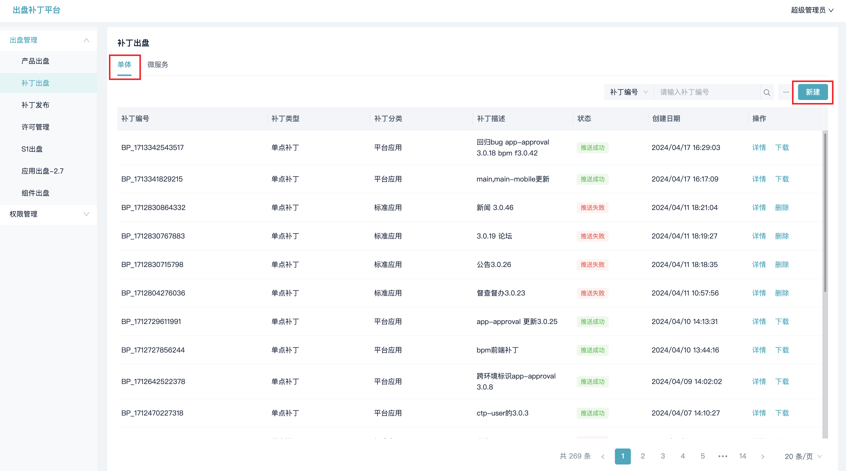Screen dimensions: 846x471
Task: Click 推送成功 status for BP_1713342543517
Action: coord(592,147)
